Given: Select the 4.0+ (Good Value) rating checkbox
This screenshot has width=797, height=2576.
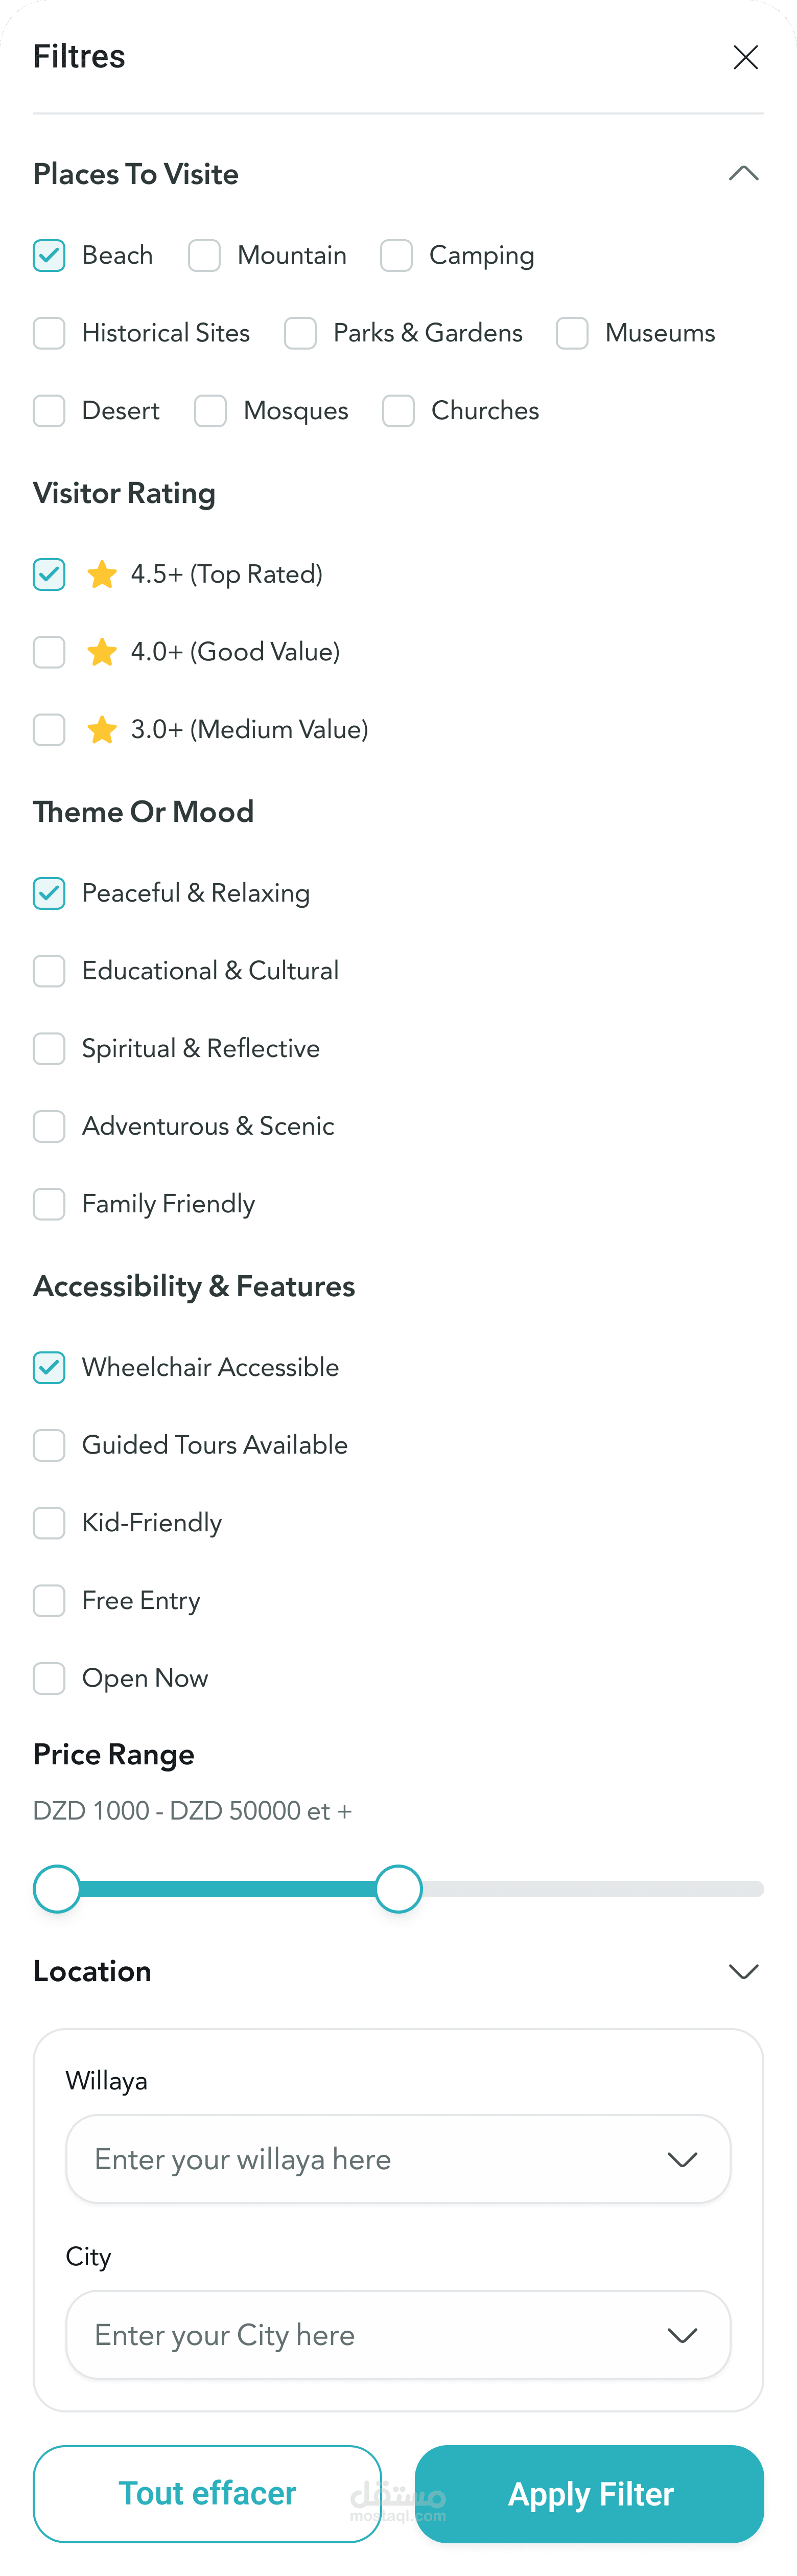Looking at the screenshot, I should (x=49, y=652).
